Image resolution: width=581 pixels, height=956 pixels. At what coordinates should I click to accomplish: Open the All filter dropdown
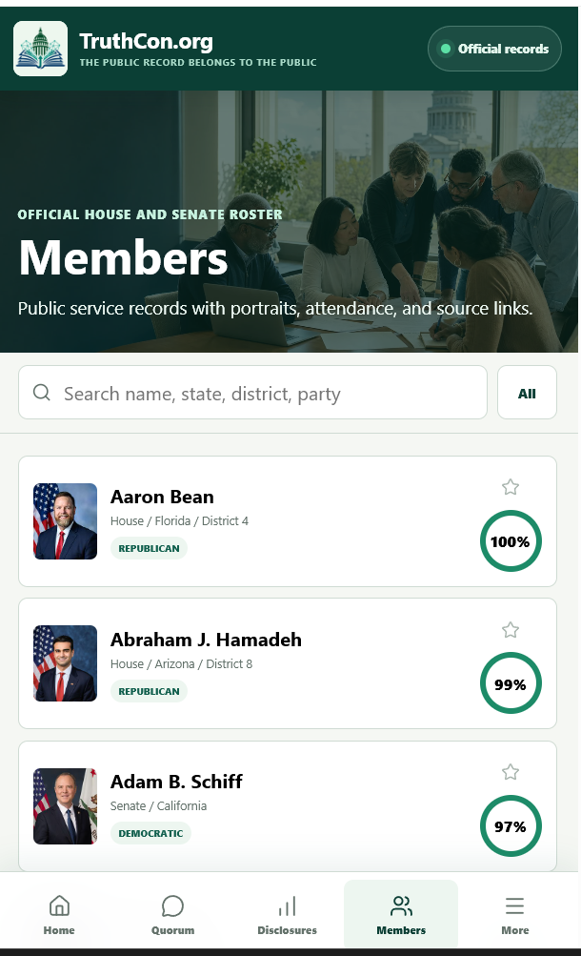[x=527, y=393]
